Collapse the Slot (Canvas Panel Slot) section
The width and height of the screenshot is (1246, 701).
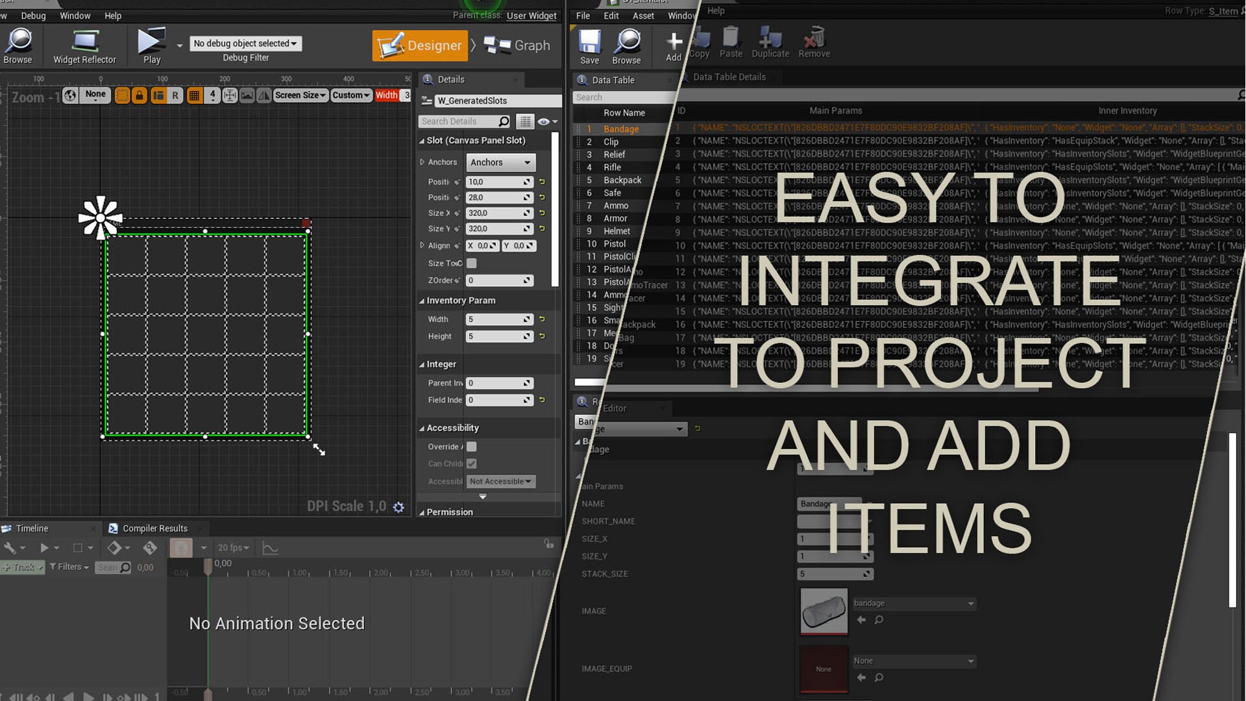pos(422,141)
